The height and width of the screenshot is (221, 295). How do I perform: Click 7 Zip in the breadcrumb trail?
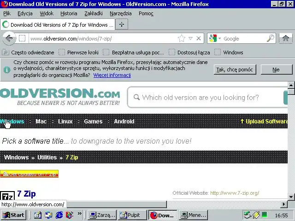coord(72,157)
